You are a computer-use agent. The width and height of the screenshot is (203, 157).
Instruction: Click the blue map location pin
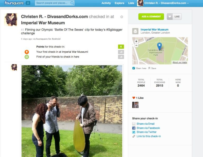coord(159,46)
